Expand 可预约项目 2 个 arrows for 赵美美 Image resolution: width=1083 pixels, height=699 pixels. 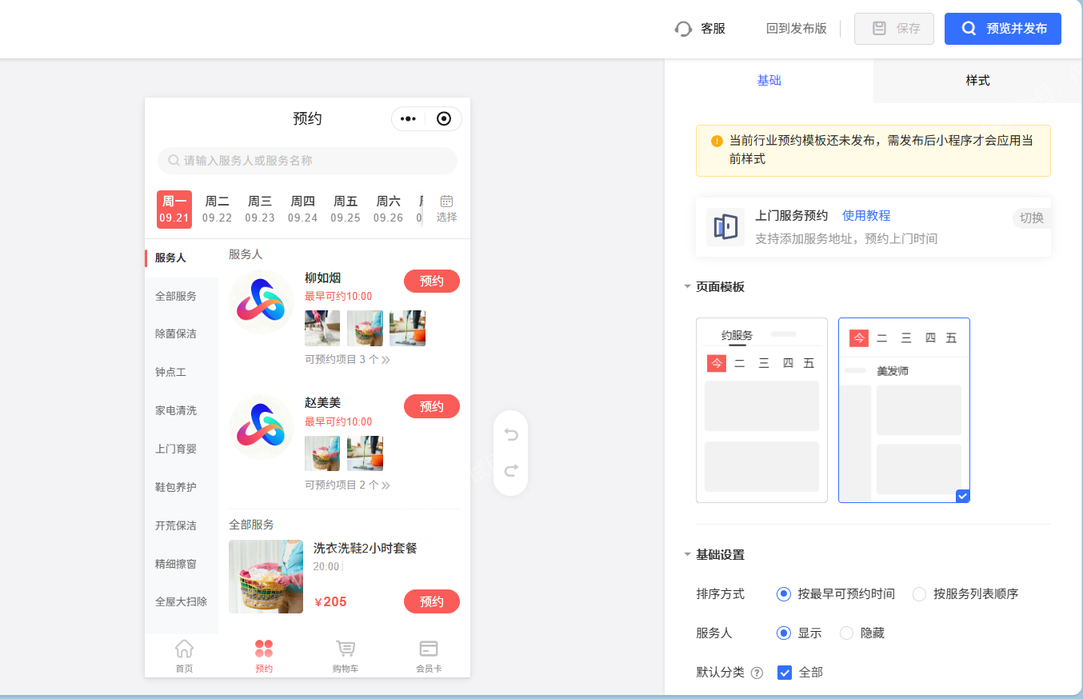click(386, 485)
